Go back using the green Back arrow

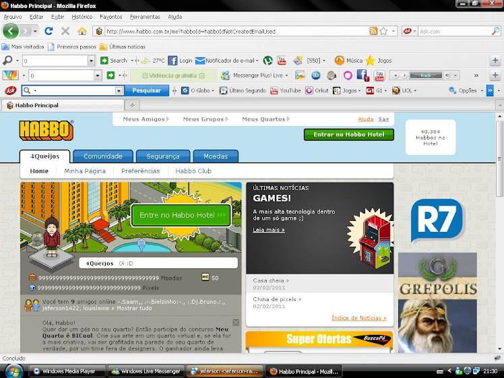click(11, 31)
